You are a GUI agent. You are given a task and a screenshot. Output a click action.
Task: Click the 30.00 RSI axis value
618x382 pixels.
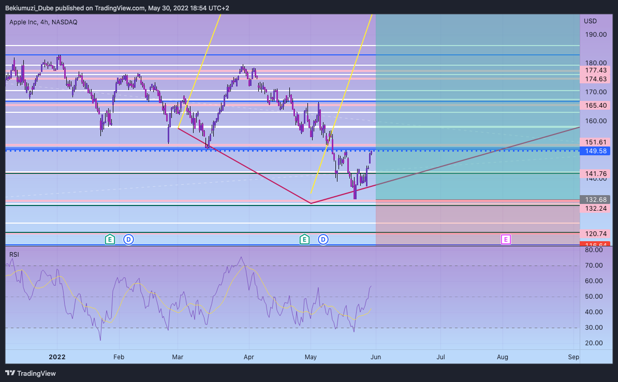click(x=594, y=327)
